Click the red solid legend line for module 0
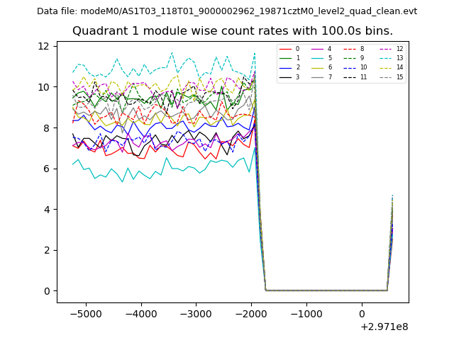Image resolution: width=454 pixels, height=340 pixels. coord(285,49)
